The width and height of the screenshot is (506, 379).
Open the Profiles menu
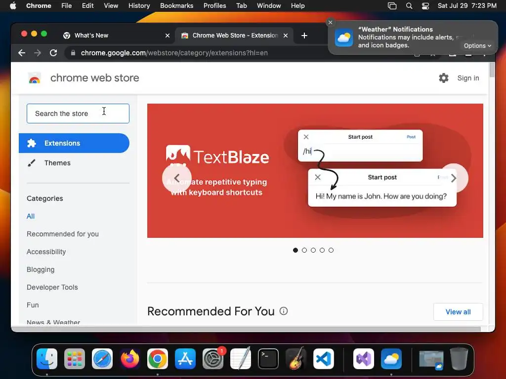pos(215,6)
